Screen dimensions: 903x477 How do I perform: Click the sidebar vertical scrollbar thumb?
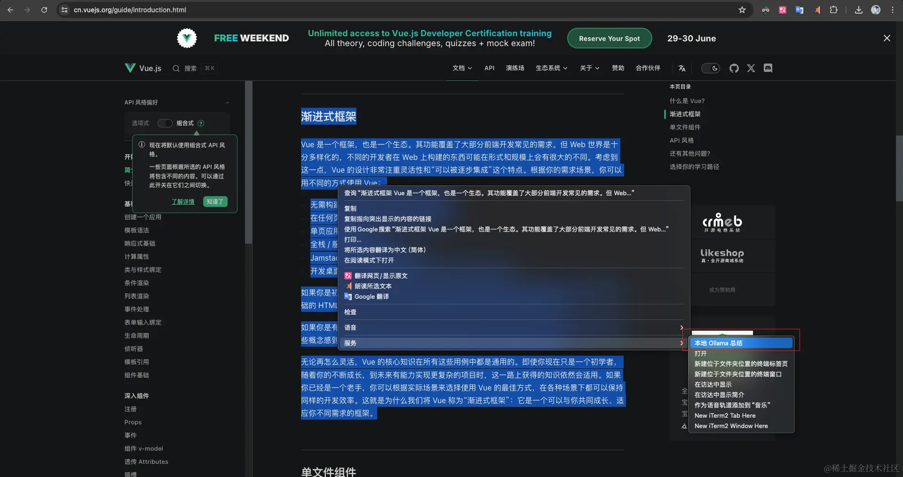point(249,162)
